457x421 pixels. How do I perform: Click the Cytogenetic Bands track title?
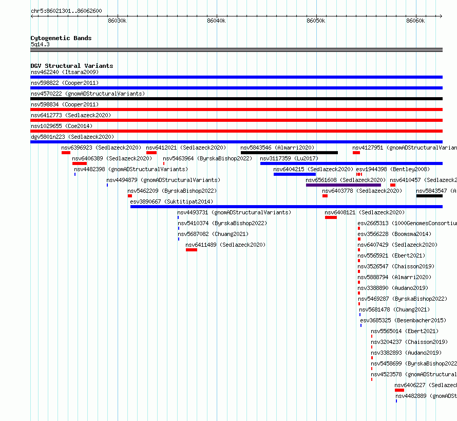pyautogui.click(x=61, y=38)
